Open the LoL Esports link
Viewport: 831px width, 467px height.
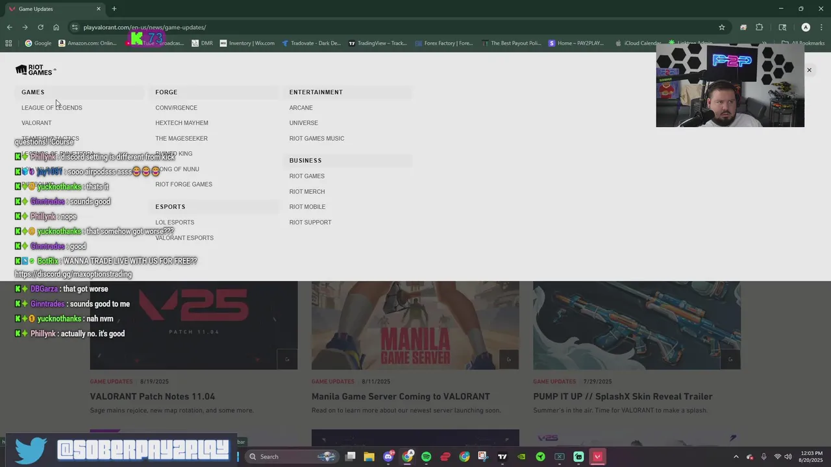(x=175, y=222)
